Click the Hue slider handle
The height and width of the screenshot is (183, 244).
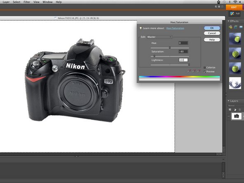tap(170, 48)
